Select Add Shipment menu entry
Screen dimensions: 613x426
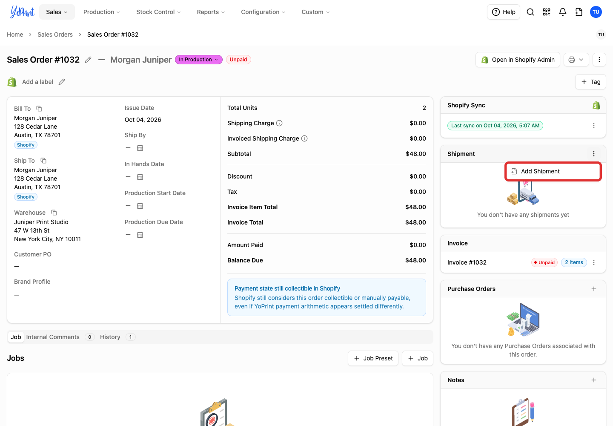(x=553, y=171)
